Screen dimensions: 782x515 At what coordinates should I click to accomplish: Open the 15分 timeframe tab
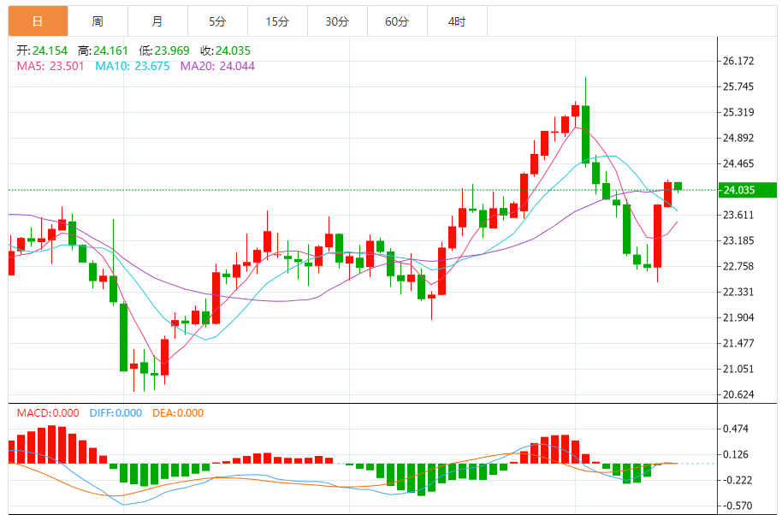277,21
